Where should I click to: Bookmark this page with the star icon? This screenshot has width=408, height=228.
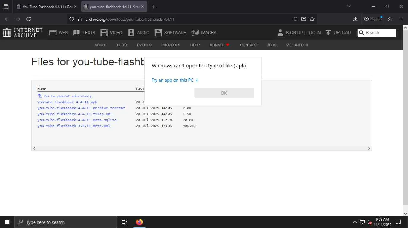click(312, 19)
